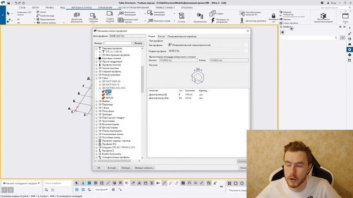Select the NUT_M tree item

click(x=109, y=98)
